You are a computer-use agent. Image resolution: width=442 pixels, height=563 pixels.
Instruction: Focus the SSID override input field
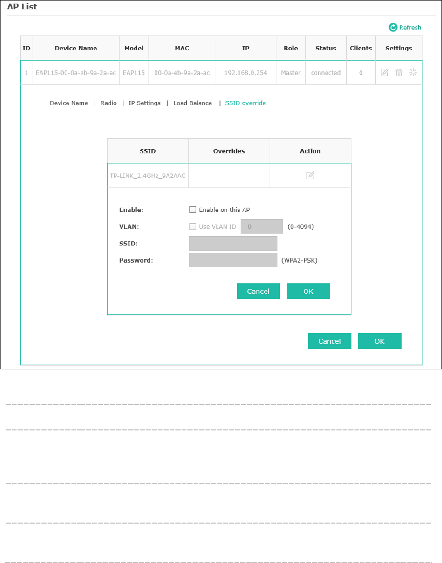click(233, 243)
